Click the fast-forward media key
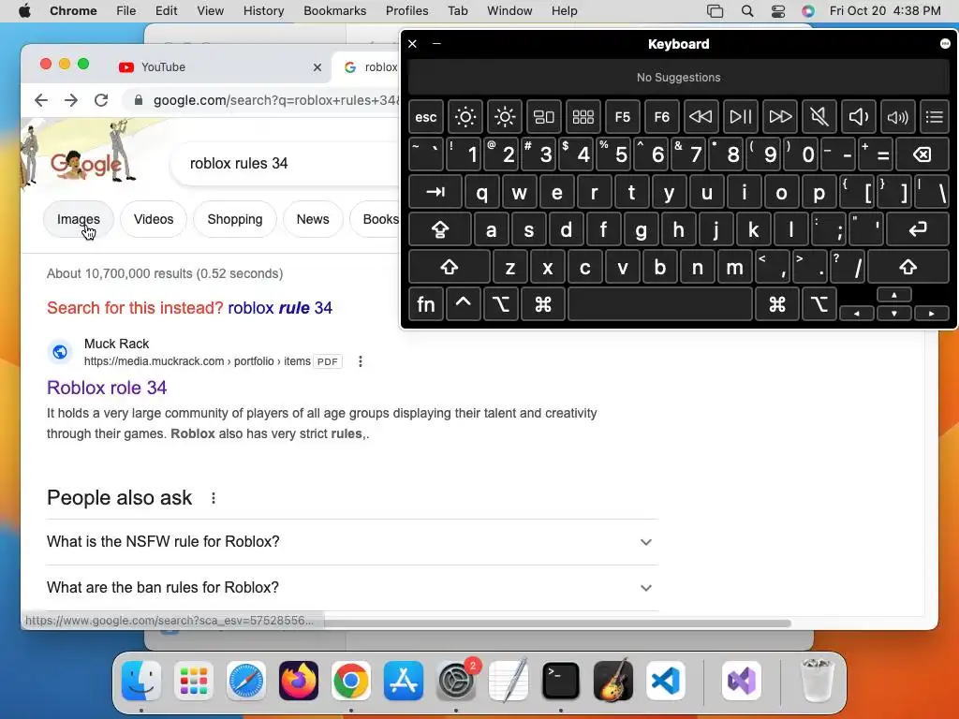The height and width of the screenshot is (719, 959). point(780,117)
